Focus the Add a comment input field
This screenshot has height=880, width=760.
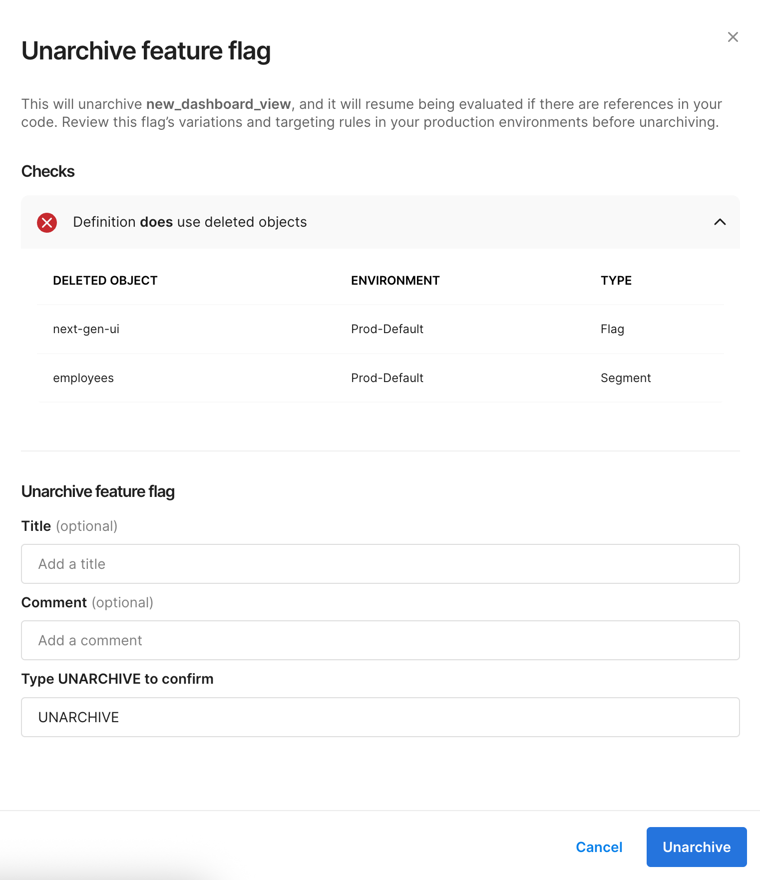(x=380, y=640)
